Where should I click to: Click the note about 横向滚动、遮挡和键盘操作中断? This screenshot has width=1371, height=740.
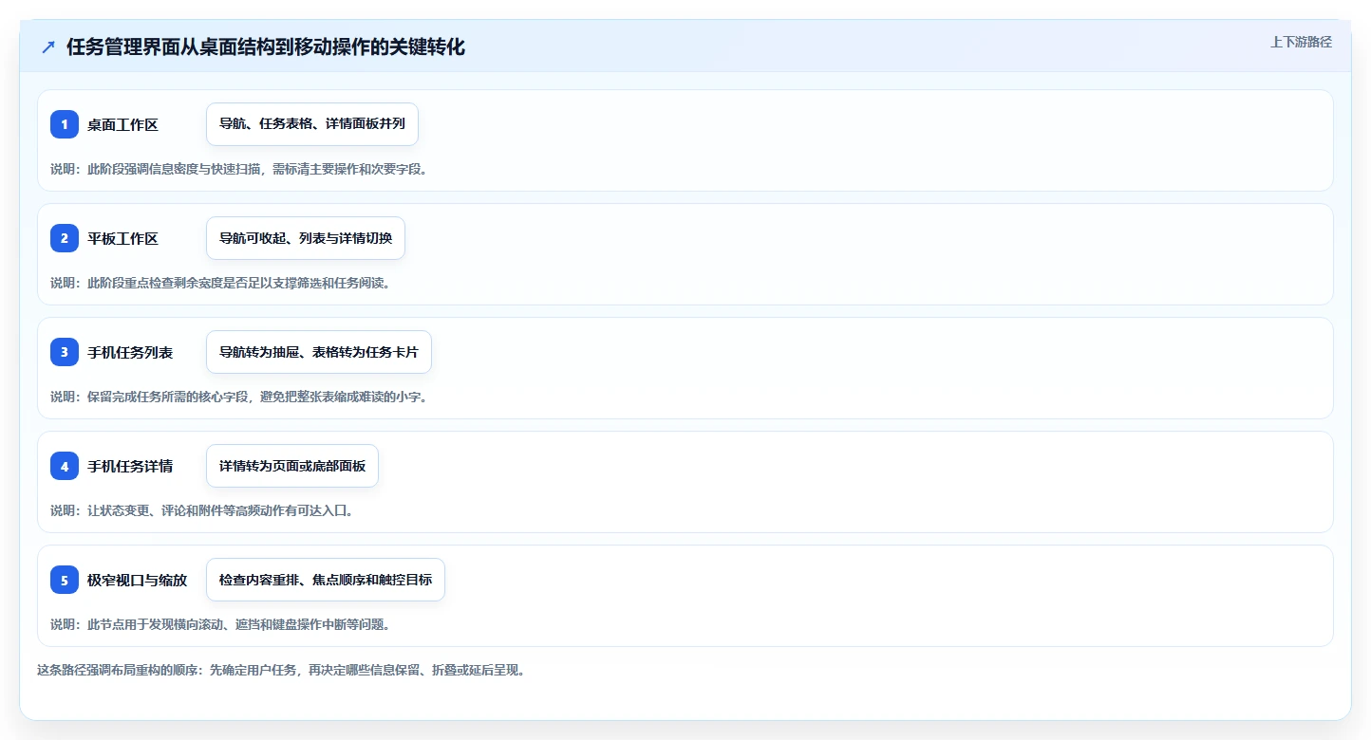(x=220, y=624)
